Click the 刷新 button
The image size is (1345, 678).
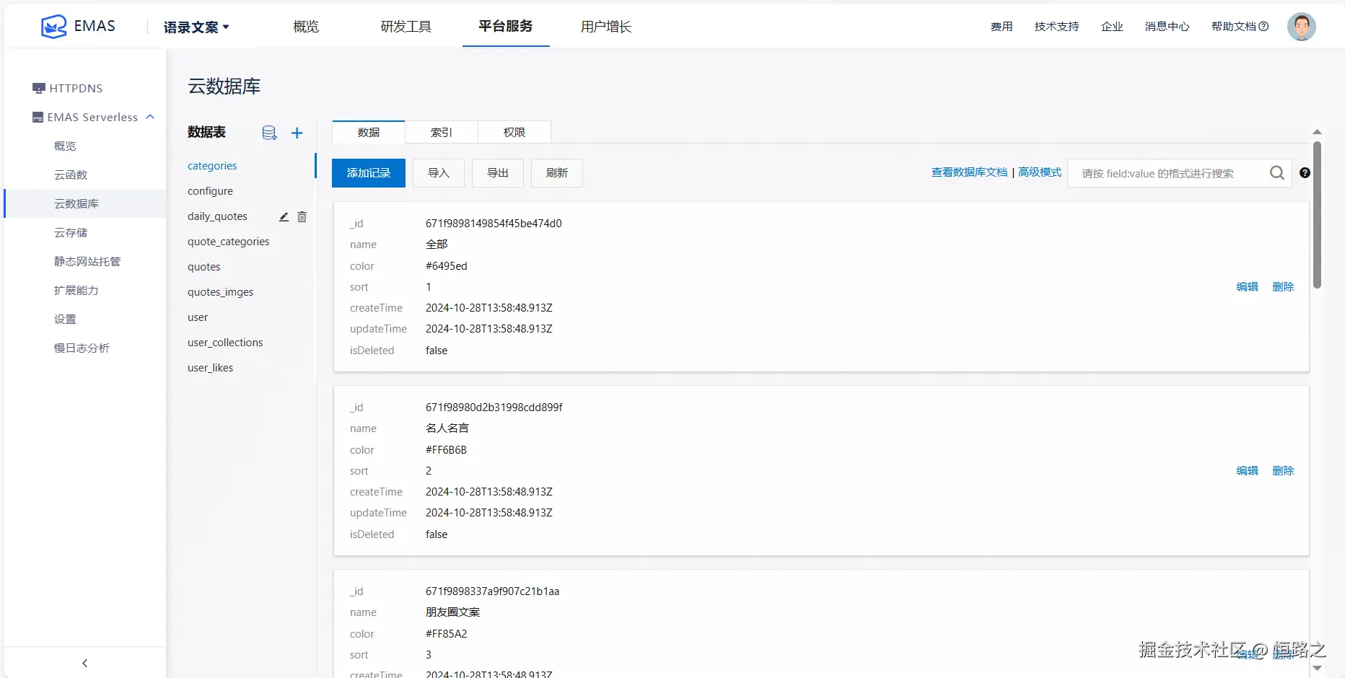(x=557, y=173)
